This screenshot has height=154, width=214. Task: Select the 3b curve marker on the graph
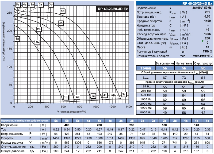51,5
